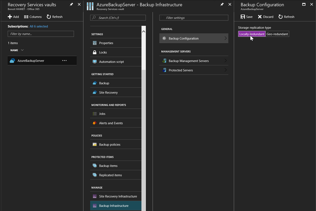Image resolution: width=316 pixels, height=211 pixels.
Task: Expand Backup Management Servers
Action: click(226, 61)
